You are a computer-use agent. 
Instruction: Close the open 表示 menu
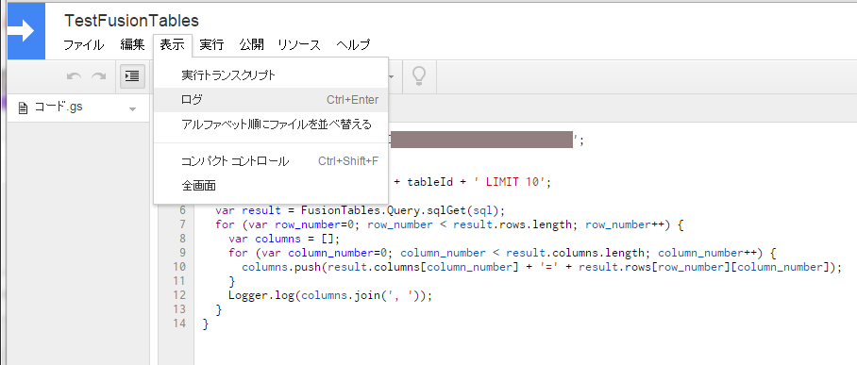(172, 45)
